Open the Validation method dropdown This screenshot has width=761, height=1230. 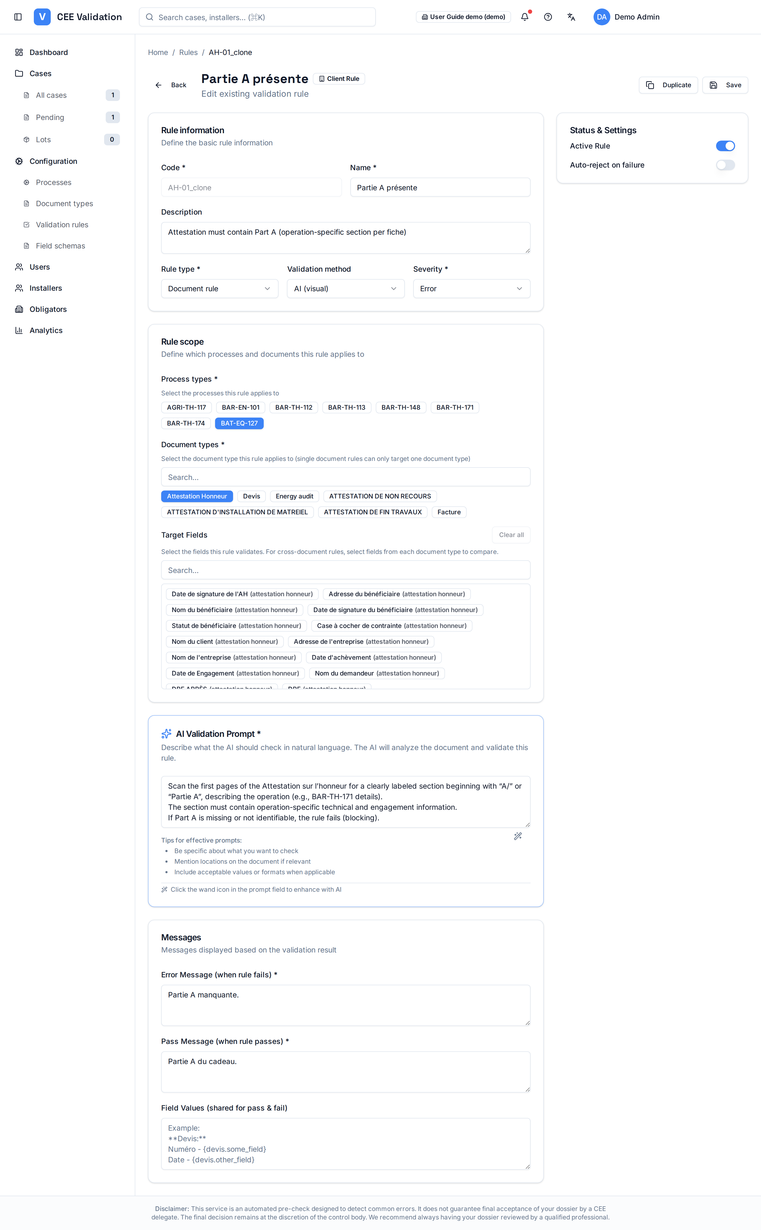(x=346, y=289)
